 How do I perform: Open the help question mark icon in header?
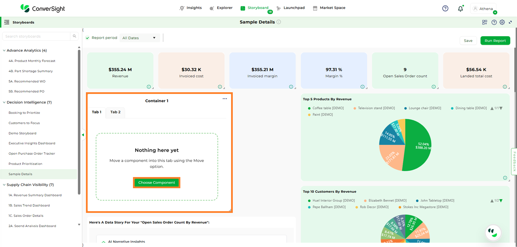[445, 8]
